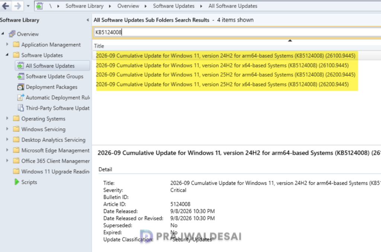Click the Desktop Analytics Servicing folder icon
This screenshot has height=252, width=381.
pos(16,139)
